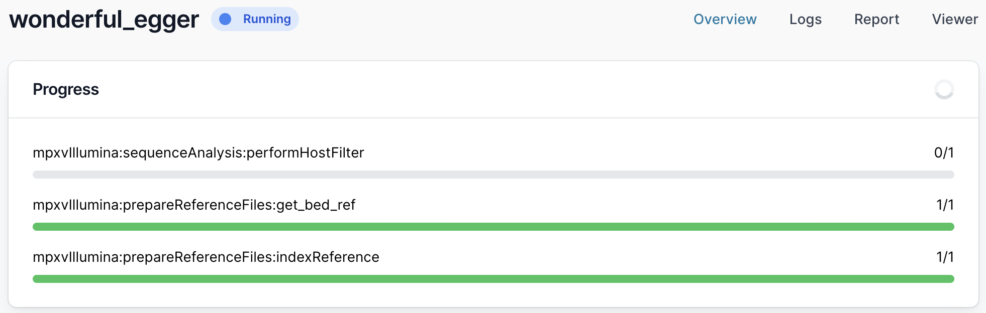This screenshot has height=313, width=986.
Task: Click the blue dot status indicator
Action: pyautogui.click(x=225, y=19)
